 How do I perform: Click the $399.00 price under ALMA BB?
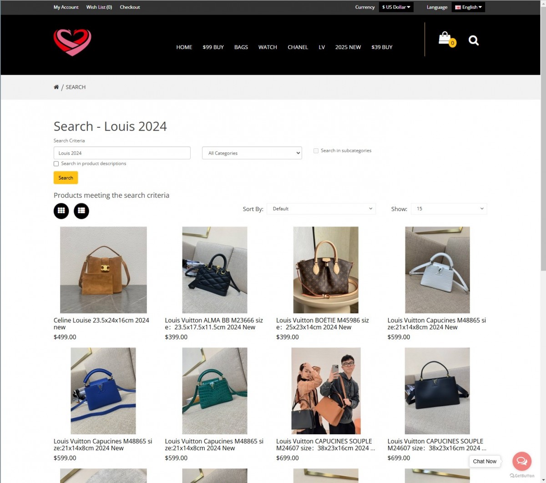pos(176,337)
